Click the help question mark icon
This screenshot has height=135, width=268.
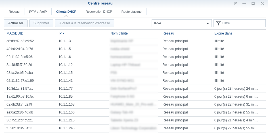tap(235, 3)
